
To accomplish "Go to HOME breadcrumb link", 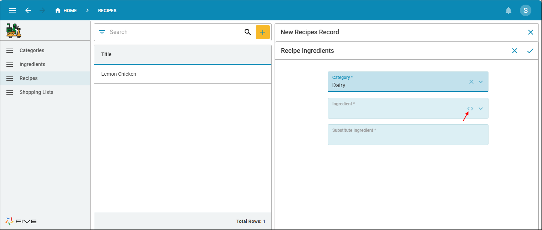I will (x=66, y=10).
